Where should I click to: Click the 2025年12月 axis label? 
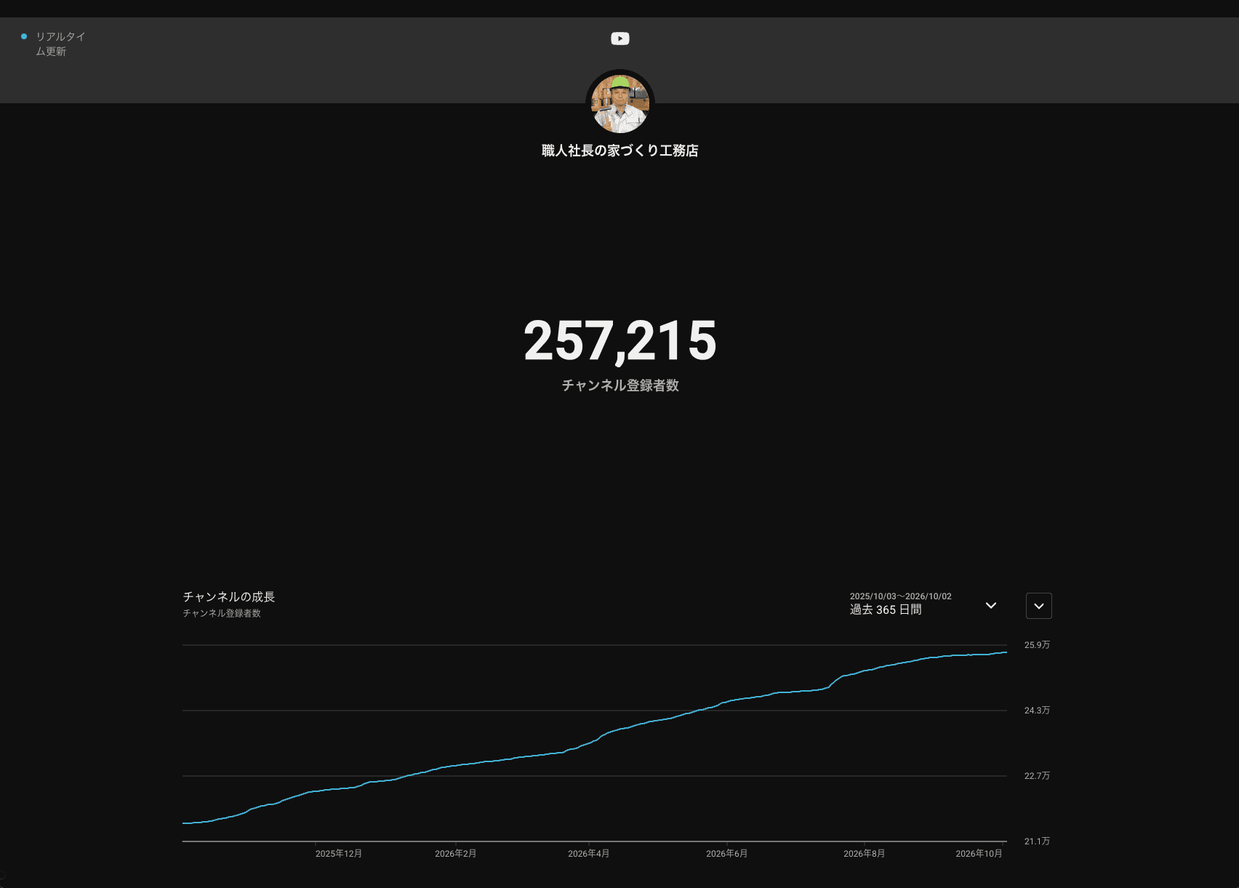click(339, 854)
